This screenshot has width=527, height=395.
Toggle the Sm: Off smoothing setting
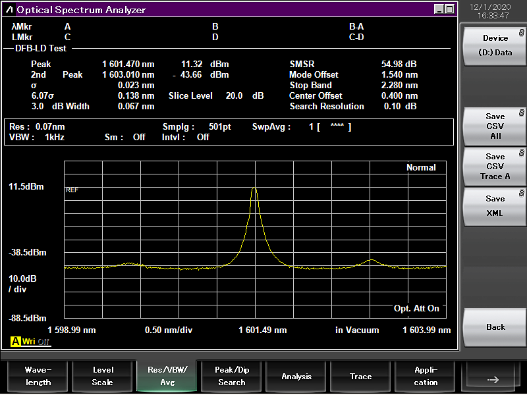125,137
